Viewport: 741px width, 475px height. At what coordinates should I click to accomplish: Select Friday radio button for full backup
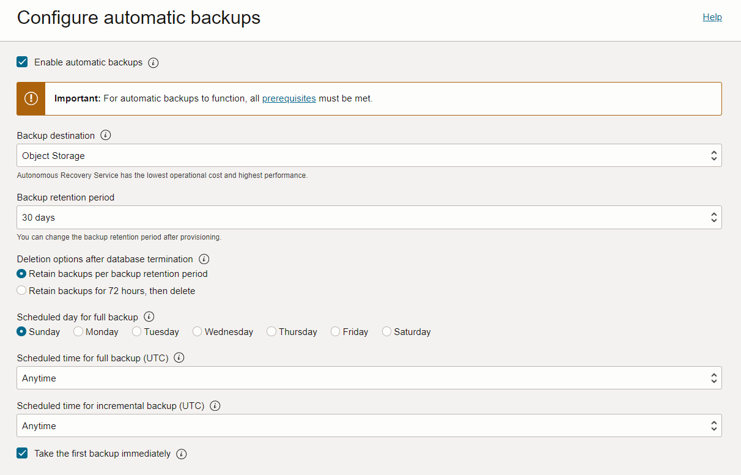click(336, 331)
